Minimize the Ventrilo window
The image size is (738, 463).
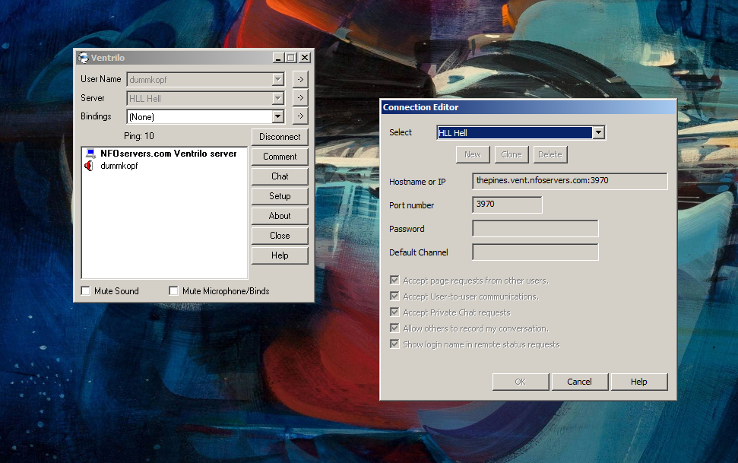278,58
